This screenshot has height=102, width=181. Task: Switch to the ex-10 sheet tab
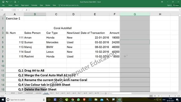click(97, 93)
